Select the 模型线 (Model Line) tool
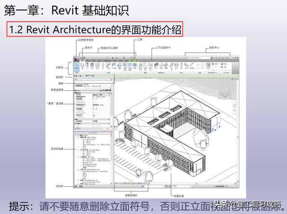This screenshot has width=287, height=214. tap(145, 67)
